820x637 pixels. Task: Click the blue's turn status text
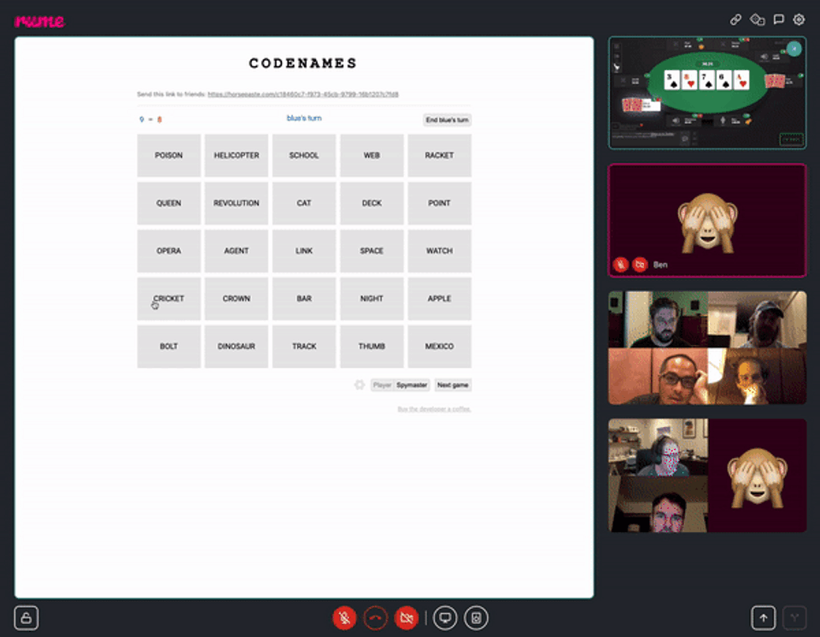click(x=304, y=118)
